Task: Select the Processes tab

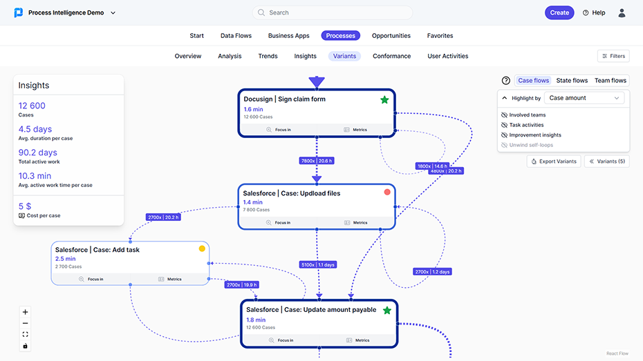Action: 340,36
